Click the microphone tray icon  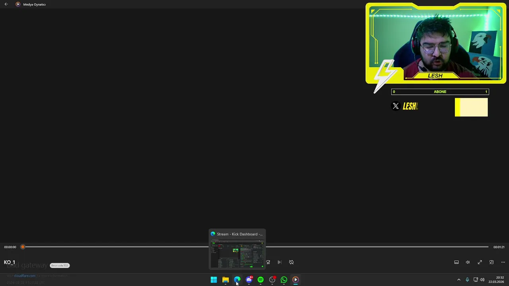coord(467,280)
